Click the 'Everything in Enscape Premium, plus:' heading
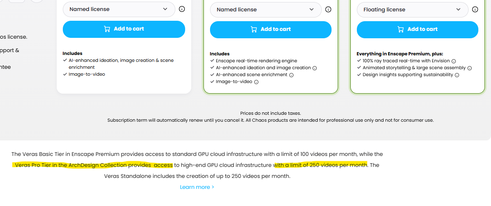This screenshot has height=206, width=491. pyautogui.click(x=400, y=54)
